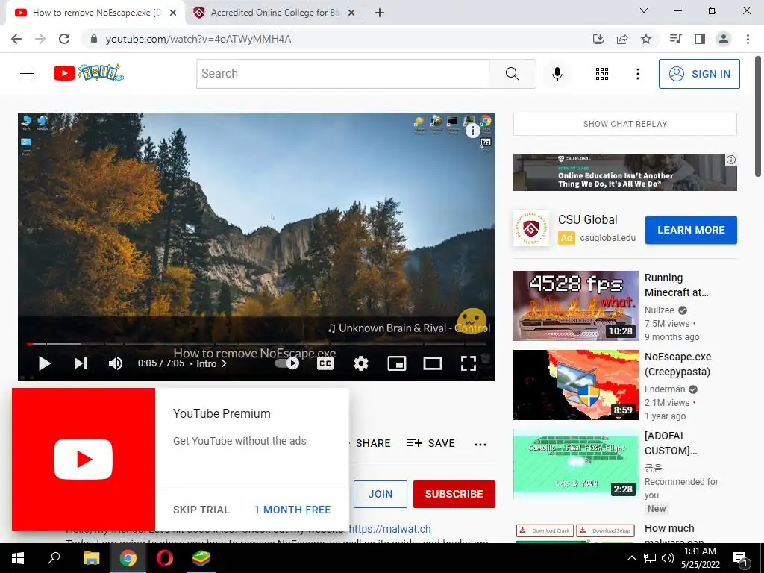
Task: Seek on the video progress bar
Action: click(257, 344)
